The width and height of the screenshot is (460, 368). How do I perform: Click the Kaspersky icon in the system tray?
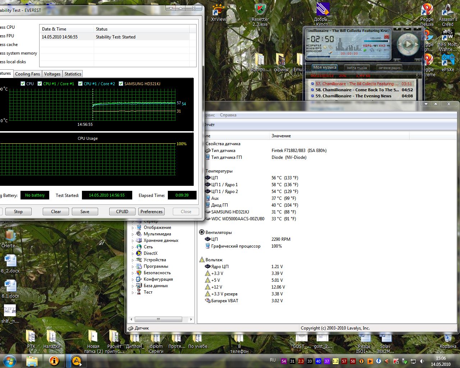tap(396, 361)
